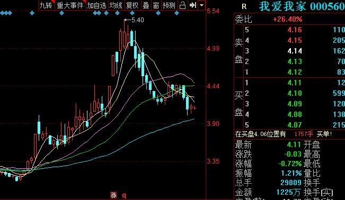Click the 金额 1225万 value

288,192
